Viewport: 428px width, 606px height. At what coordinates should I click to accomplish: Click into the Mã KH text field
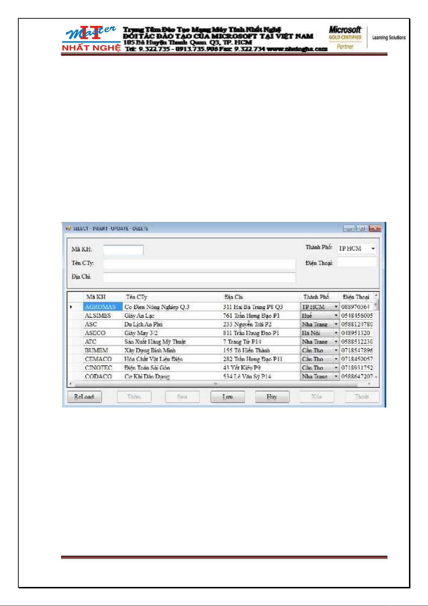click(x=123, y=250)
